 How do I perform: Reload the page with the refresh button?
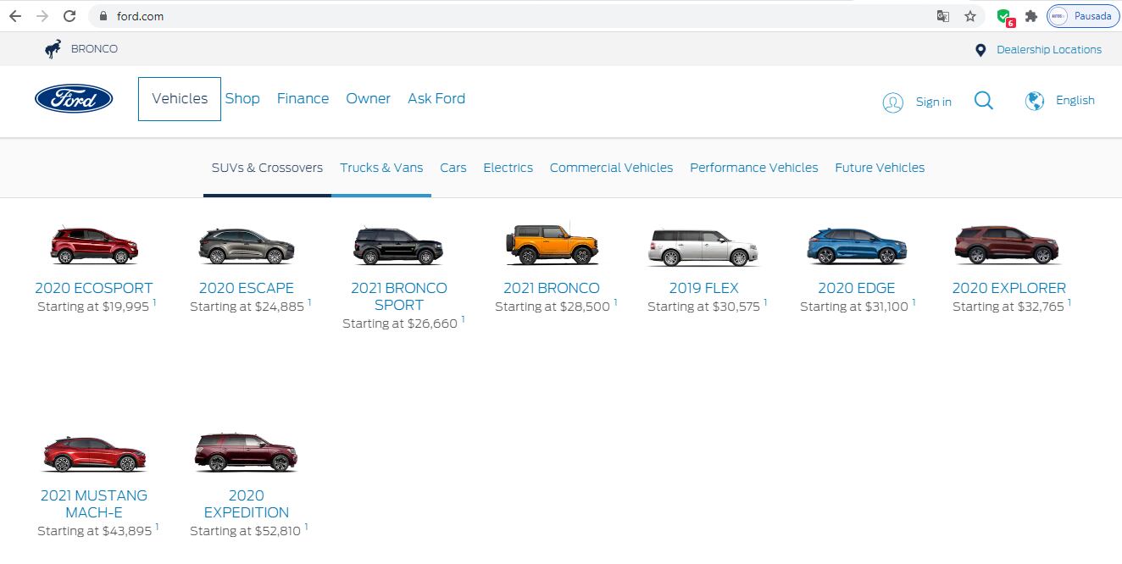pos(69,16)
